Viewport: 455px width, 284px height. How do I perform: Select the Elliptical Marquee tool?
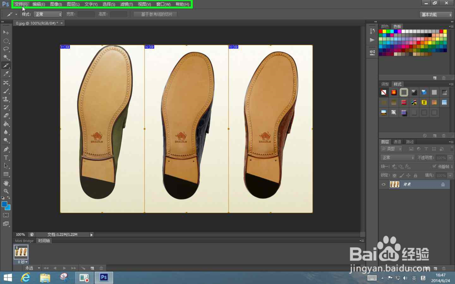click(6, 40)
